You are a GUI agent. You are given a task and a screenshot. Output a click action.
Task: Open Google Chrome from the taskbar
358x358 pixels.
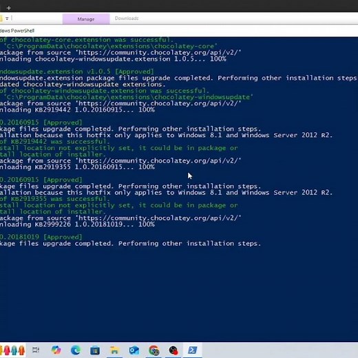(154, 350)
